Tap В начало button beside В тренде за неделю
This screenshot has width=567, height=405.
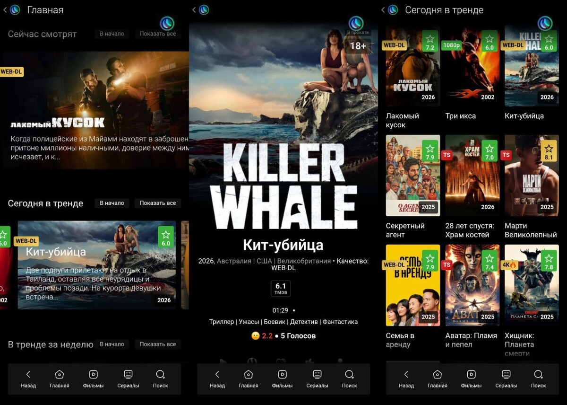click(x=112, y=344)
